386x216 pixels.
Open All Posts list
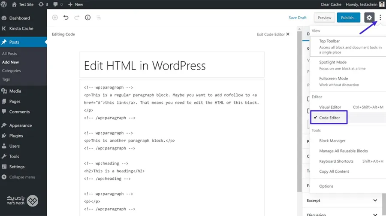point(9,54)
